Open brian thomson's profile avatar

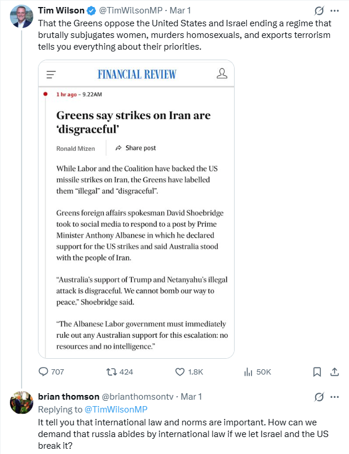pyautogui.click(x=22, y=403)
